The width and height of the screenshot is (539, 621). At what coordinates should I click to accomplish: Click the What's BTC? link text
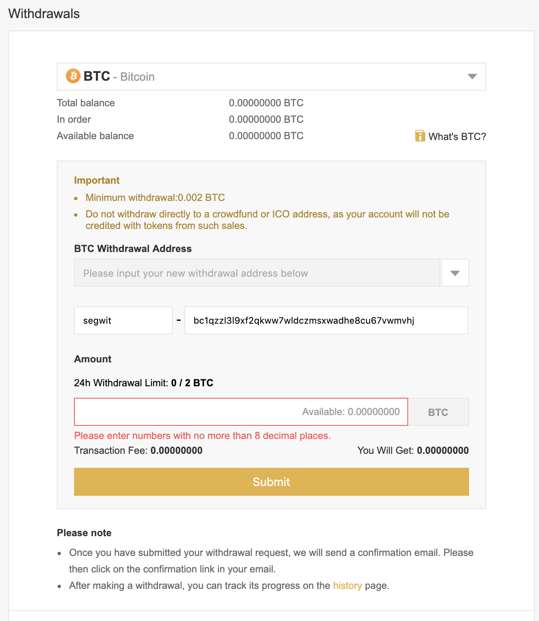[x=457, y=137]
